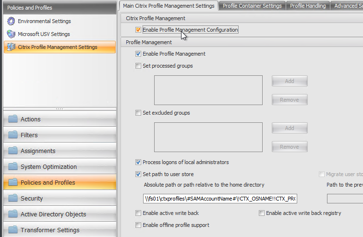Click the Environmental Settings gear icon

point(11,21)
